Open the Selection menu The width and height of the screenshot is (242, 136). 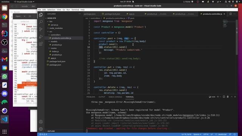click(x=51, y=9)
